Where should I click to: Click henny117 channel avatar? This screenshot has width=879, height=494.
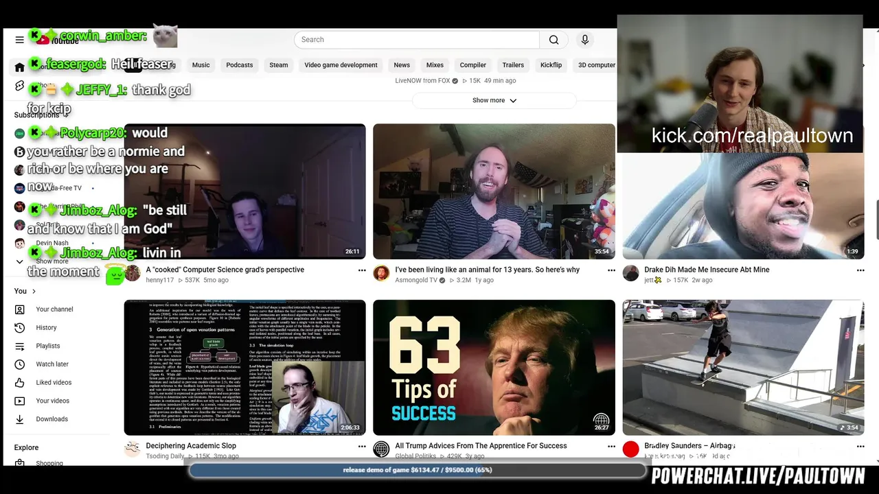(132, 274)
